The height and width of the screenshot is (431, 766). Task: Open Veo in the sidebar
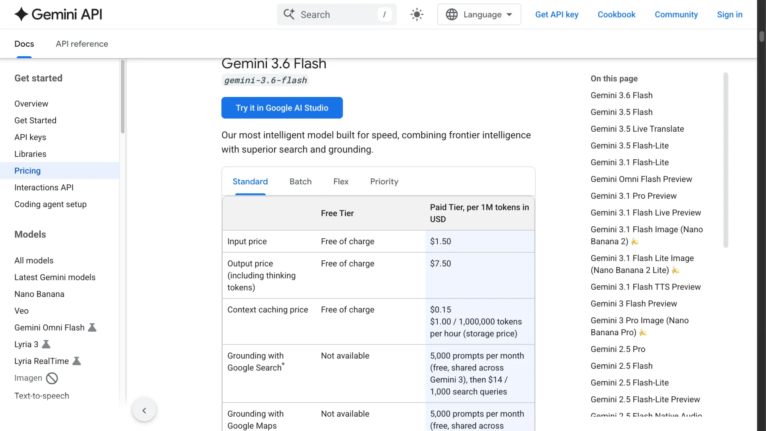(x=22, y=311)
